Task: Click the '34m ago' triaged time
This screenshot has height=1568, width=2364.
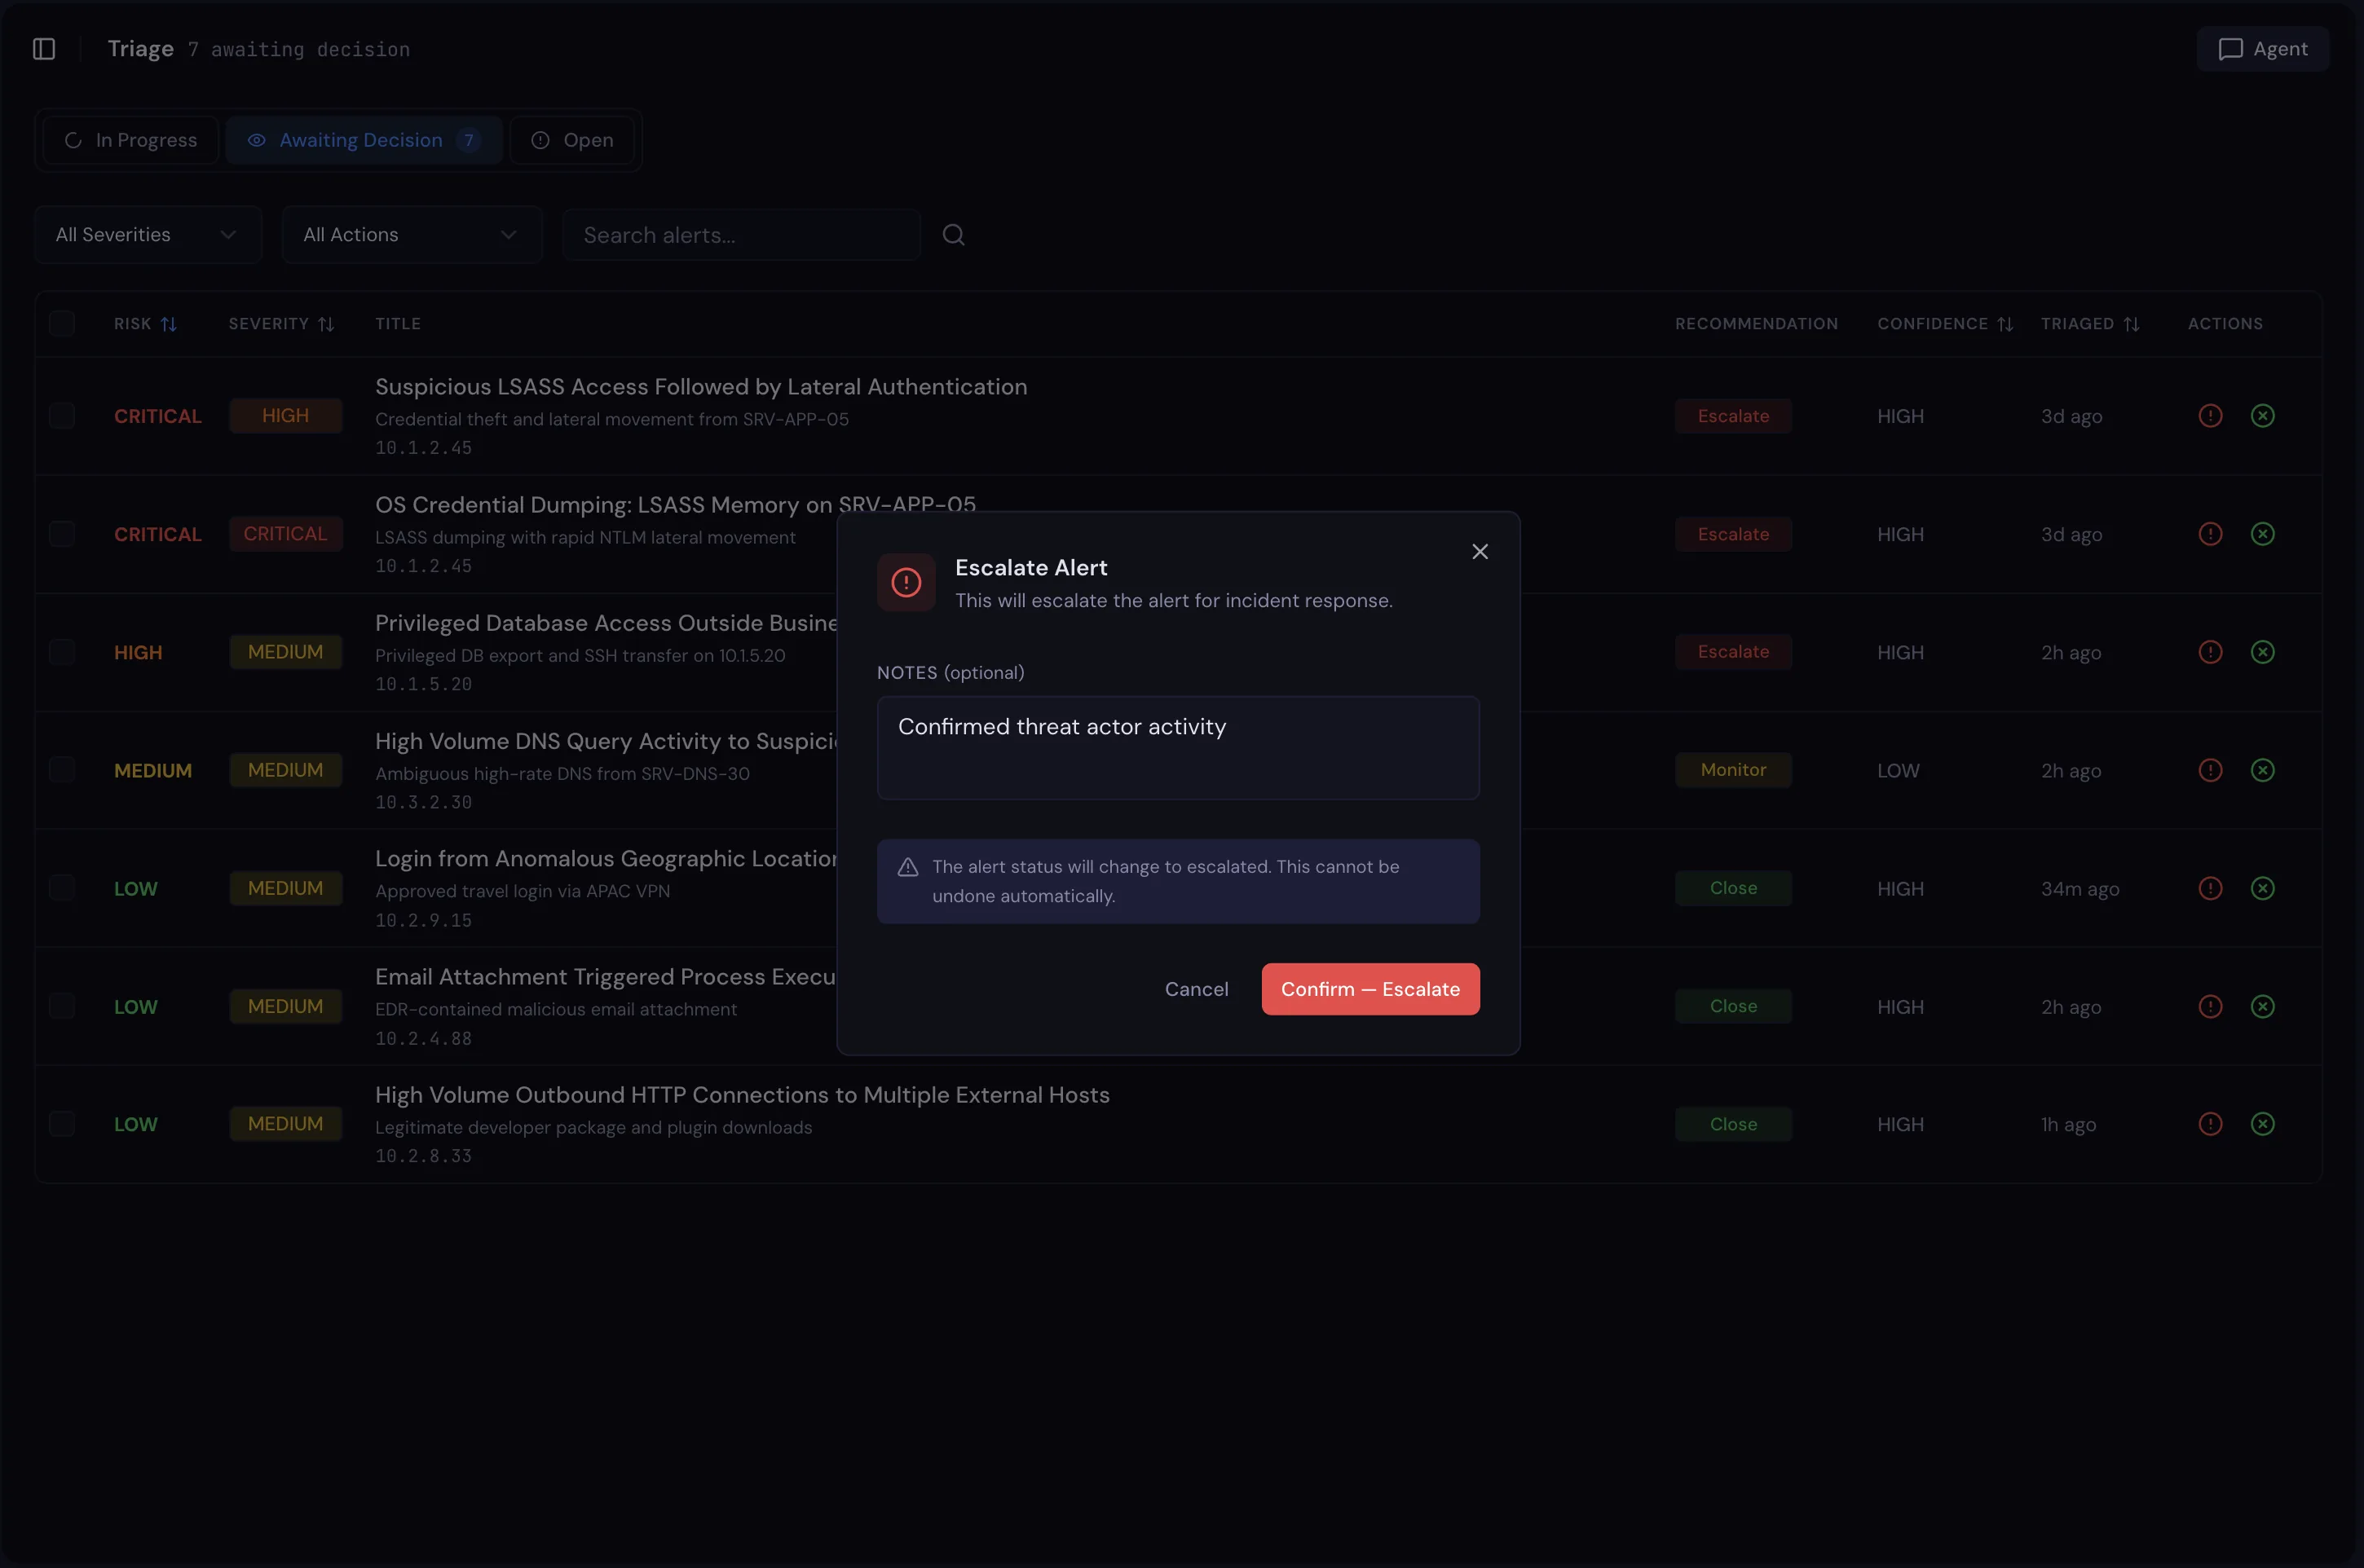Action: [x=2080, y=889]
